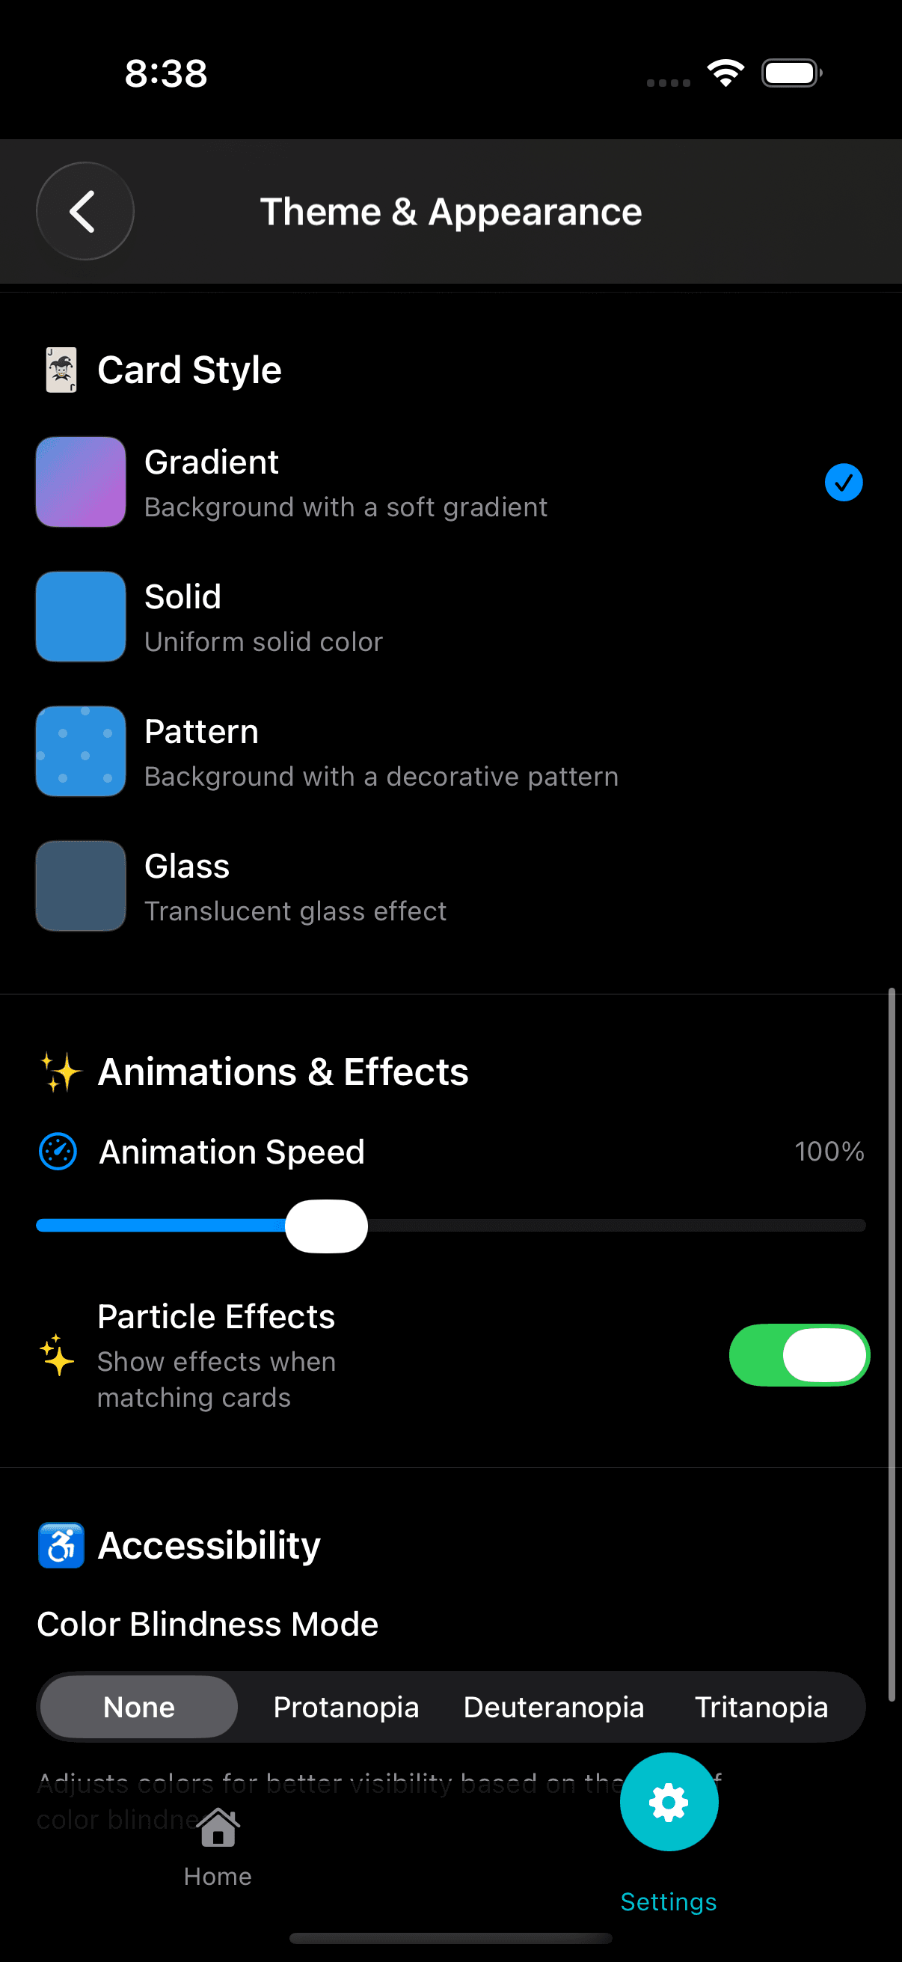Image resolution: width=902 pixels, height=1962 pixels.
Task: Switch to the Deuteranopia mode
Action: [553, 1707]
